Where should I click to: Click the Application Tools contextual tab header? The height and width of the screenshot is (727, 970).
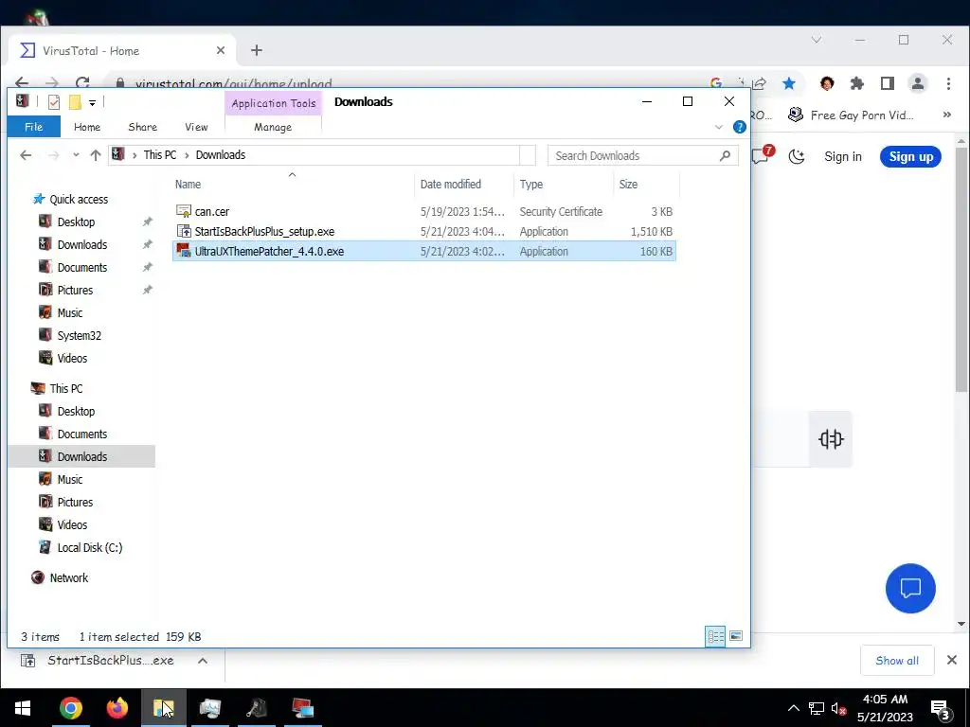click(x=274, y=103)
